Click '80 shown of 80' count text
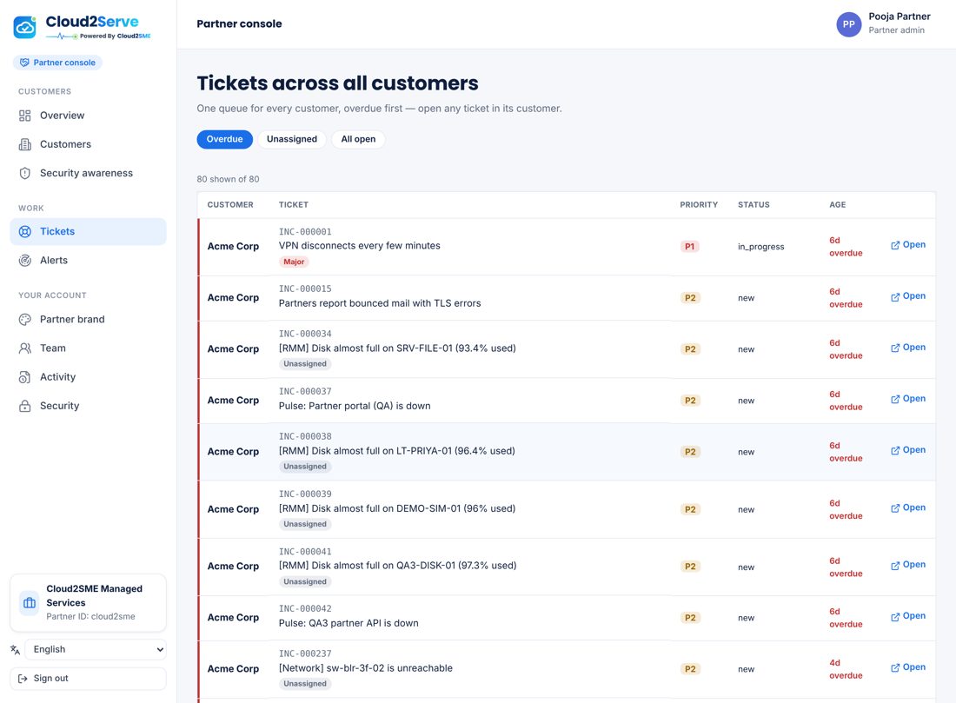Screen dimensions: 956x703 tap(228, 179)
